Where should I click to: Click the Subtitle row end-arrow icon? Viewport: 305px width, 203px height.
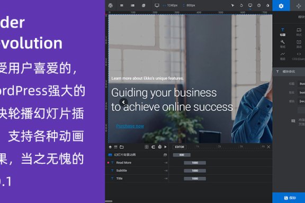(x=166, y=171)
